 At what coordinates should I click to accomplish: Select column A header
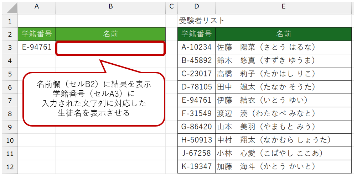tap(37, 6)
